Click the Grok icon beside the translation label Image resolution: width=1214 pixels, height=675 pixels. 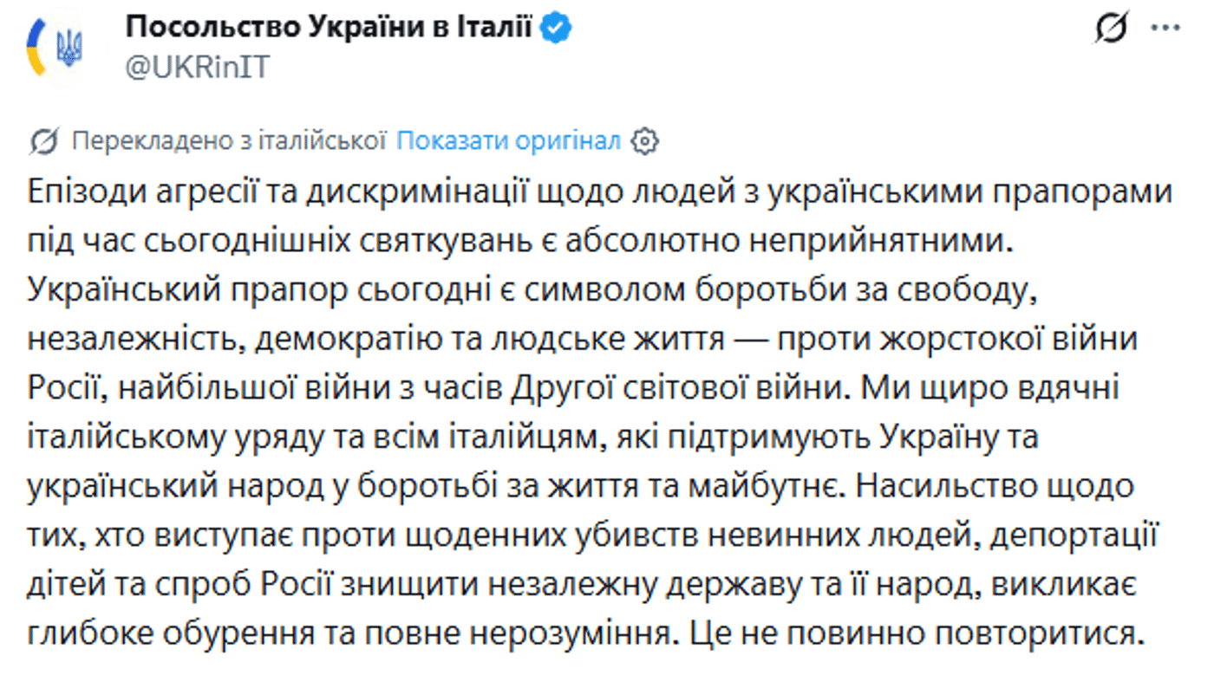[43, 141]
